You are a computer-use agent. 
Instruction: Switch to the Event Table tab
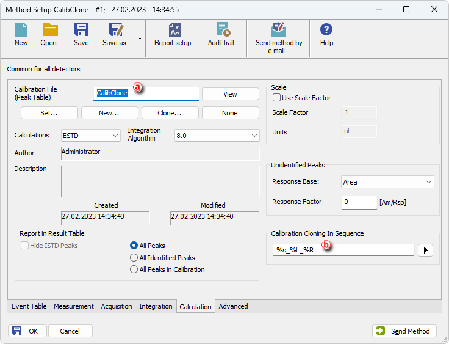click(x=29, y=306)
